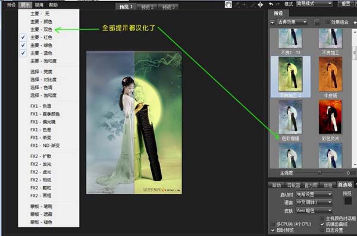Toggle the 即时预览 checkbox

click(273, 230)
